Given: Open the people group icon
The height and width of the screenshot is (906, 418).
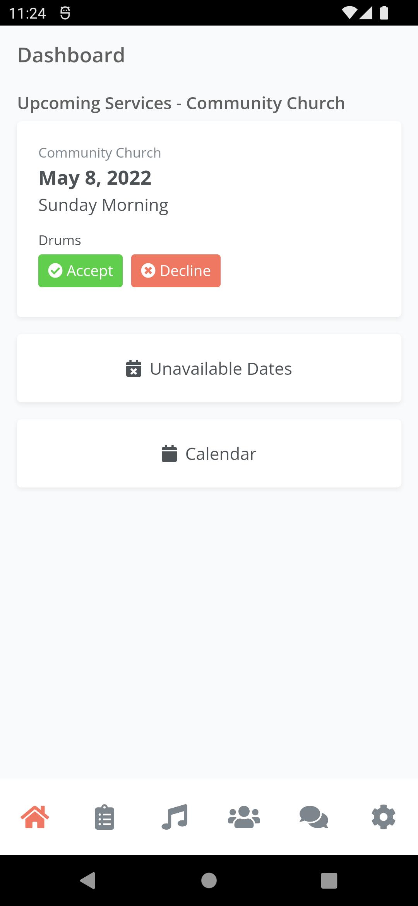Looking at the screenshot, I should point(244,817).
